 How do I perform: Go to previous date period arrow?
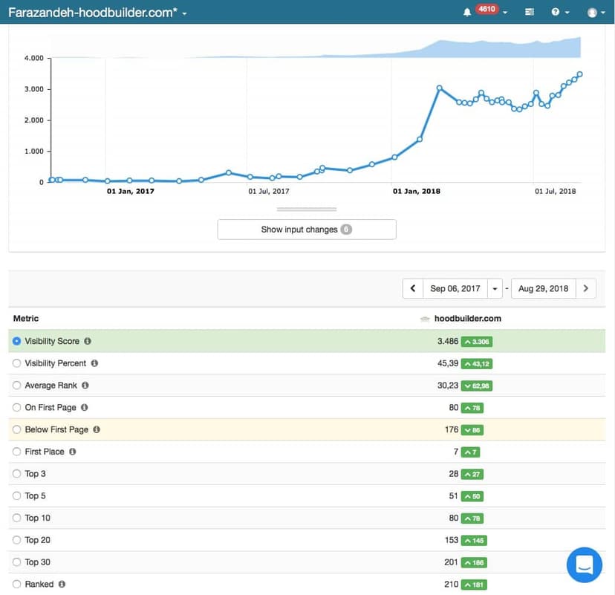(x=413, y=288)
